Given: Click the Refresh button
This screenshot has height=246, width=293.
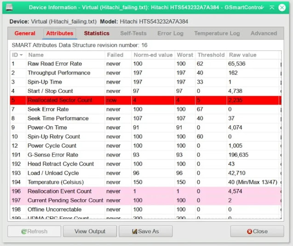Looking at the screenshot, I should pyautogui.click(x=34, y=231).
